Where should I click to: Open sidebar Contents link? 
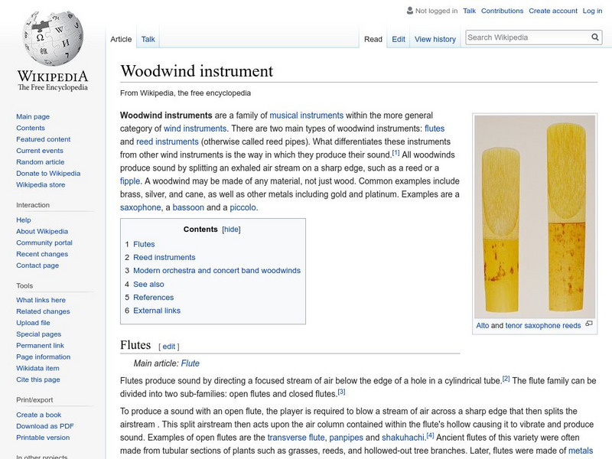point(31,128)
